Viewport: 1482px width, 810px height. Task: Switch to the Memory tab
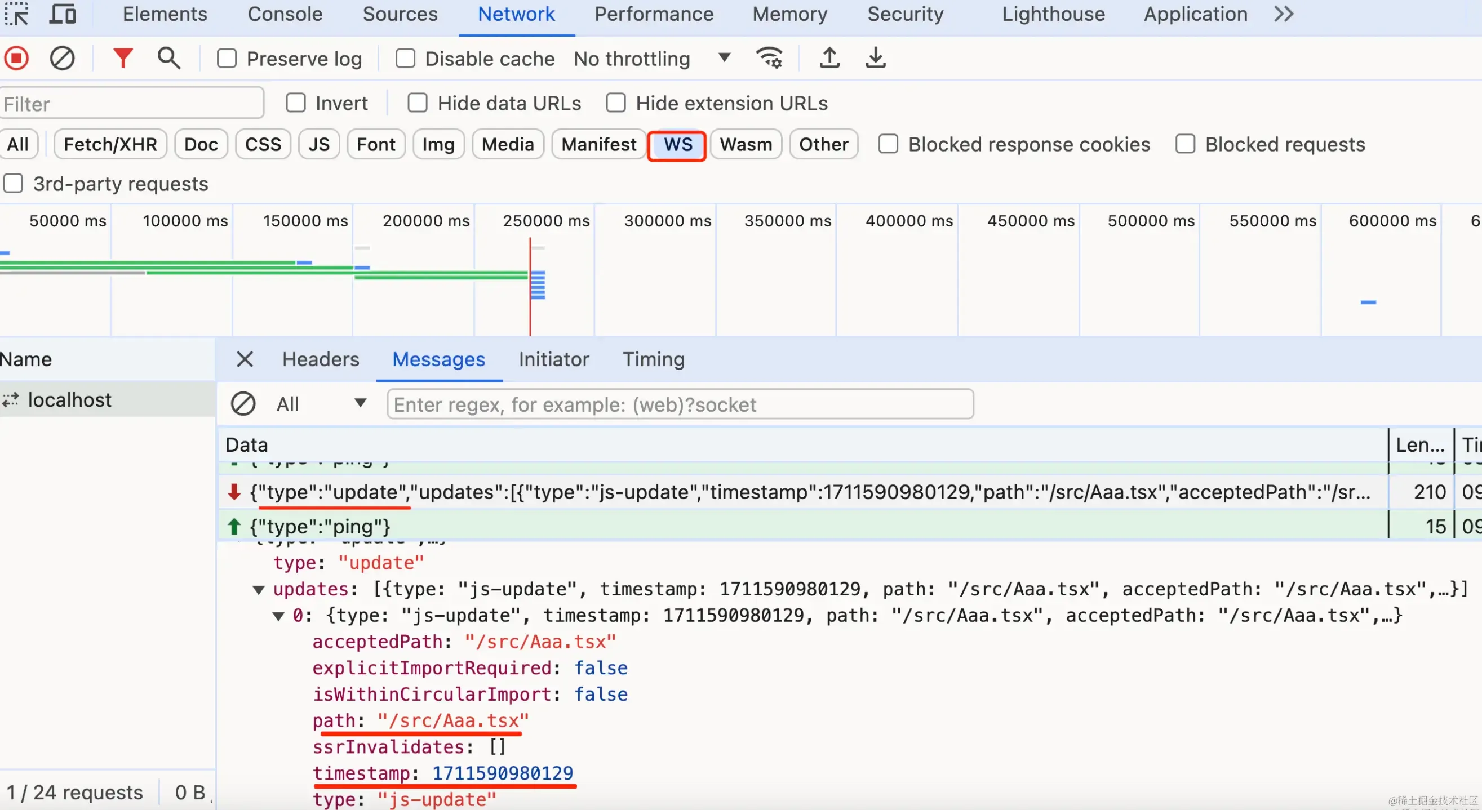click(x=790, y=14)
